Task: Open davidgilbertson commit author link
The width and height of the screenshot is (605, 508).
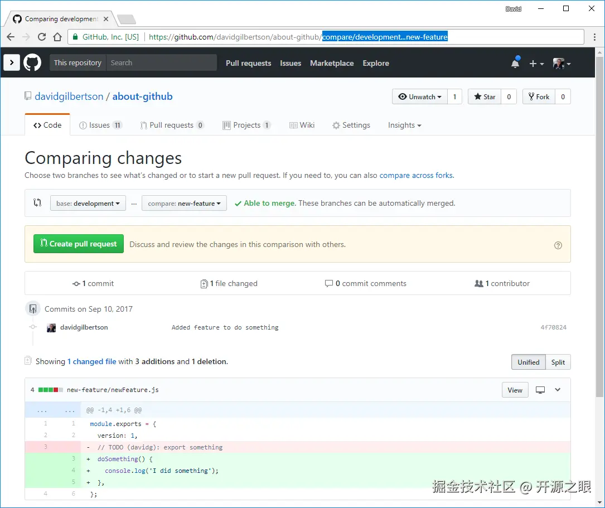Action: tap(84, 327)
